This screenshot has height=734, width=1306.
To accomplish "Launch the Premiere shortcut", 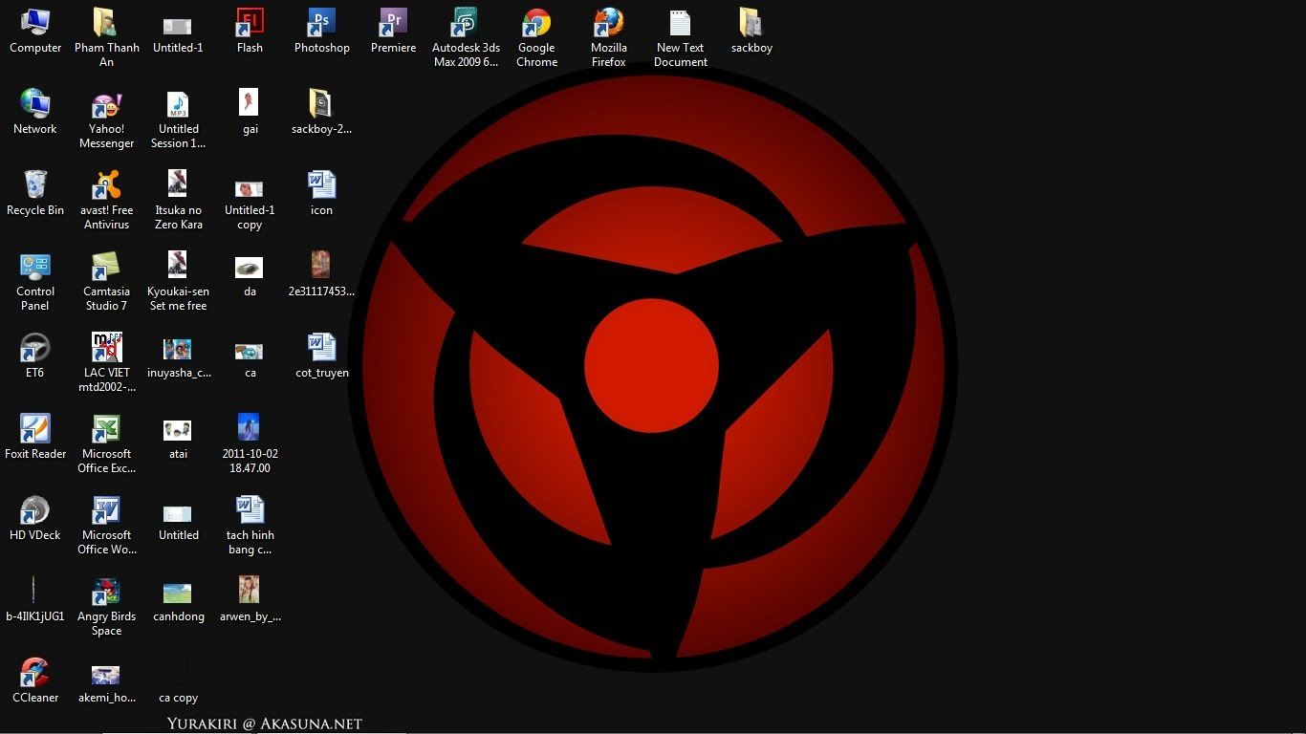I will tap(393, 31).
